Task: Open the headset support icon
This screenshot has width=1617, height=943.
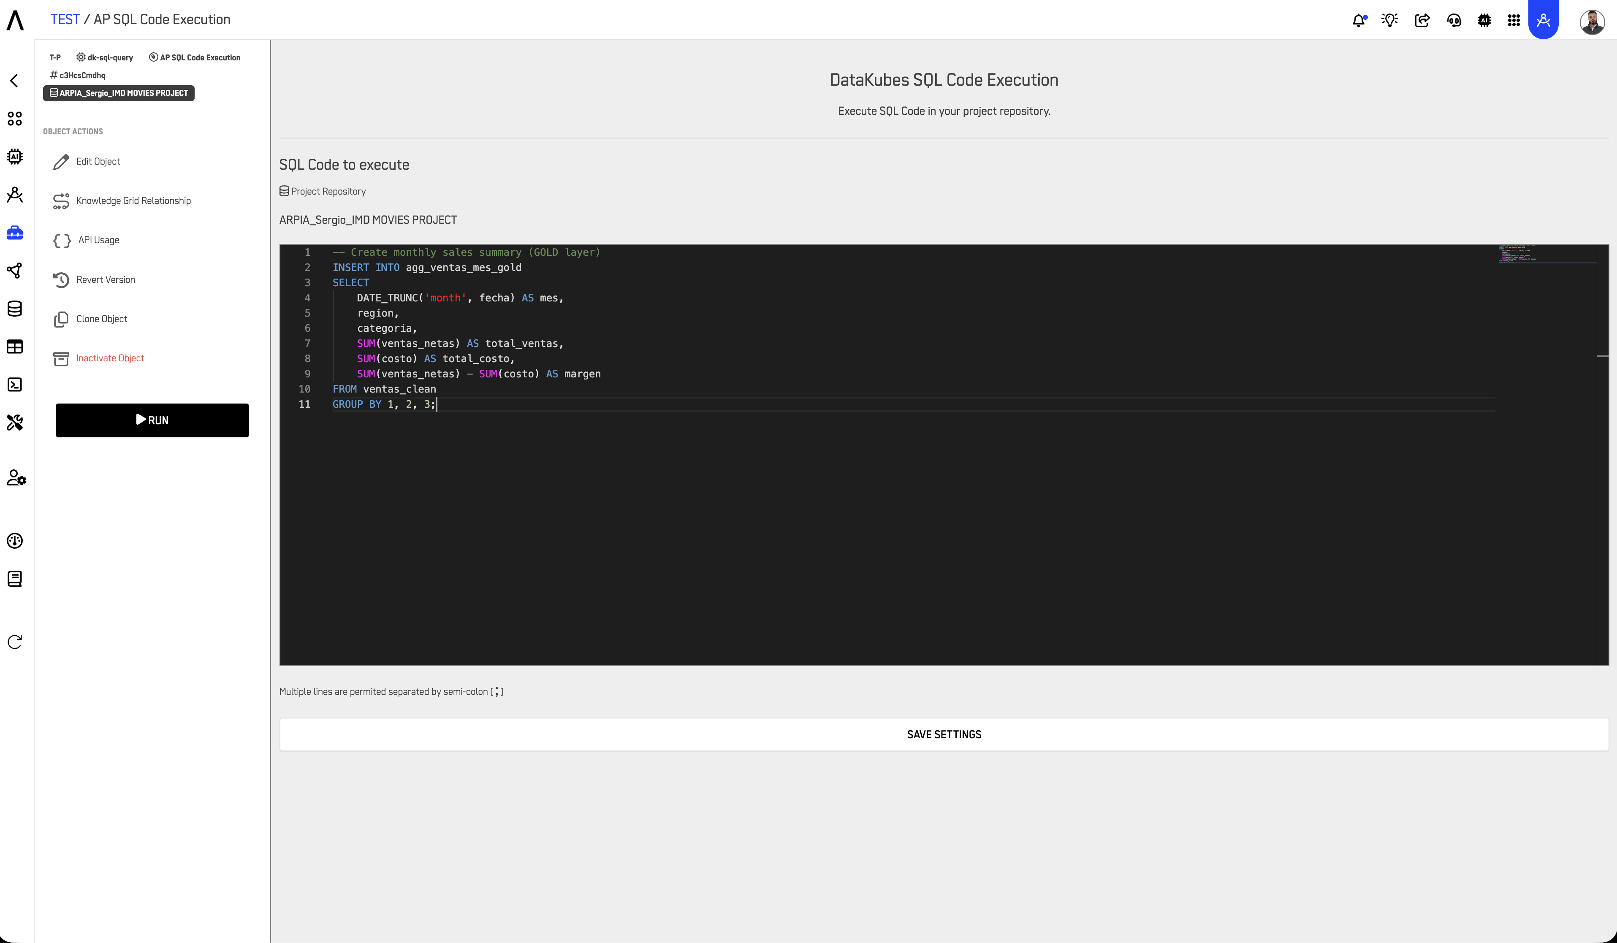Action: click(1453, 20)
